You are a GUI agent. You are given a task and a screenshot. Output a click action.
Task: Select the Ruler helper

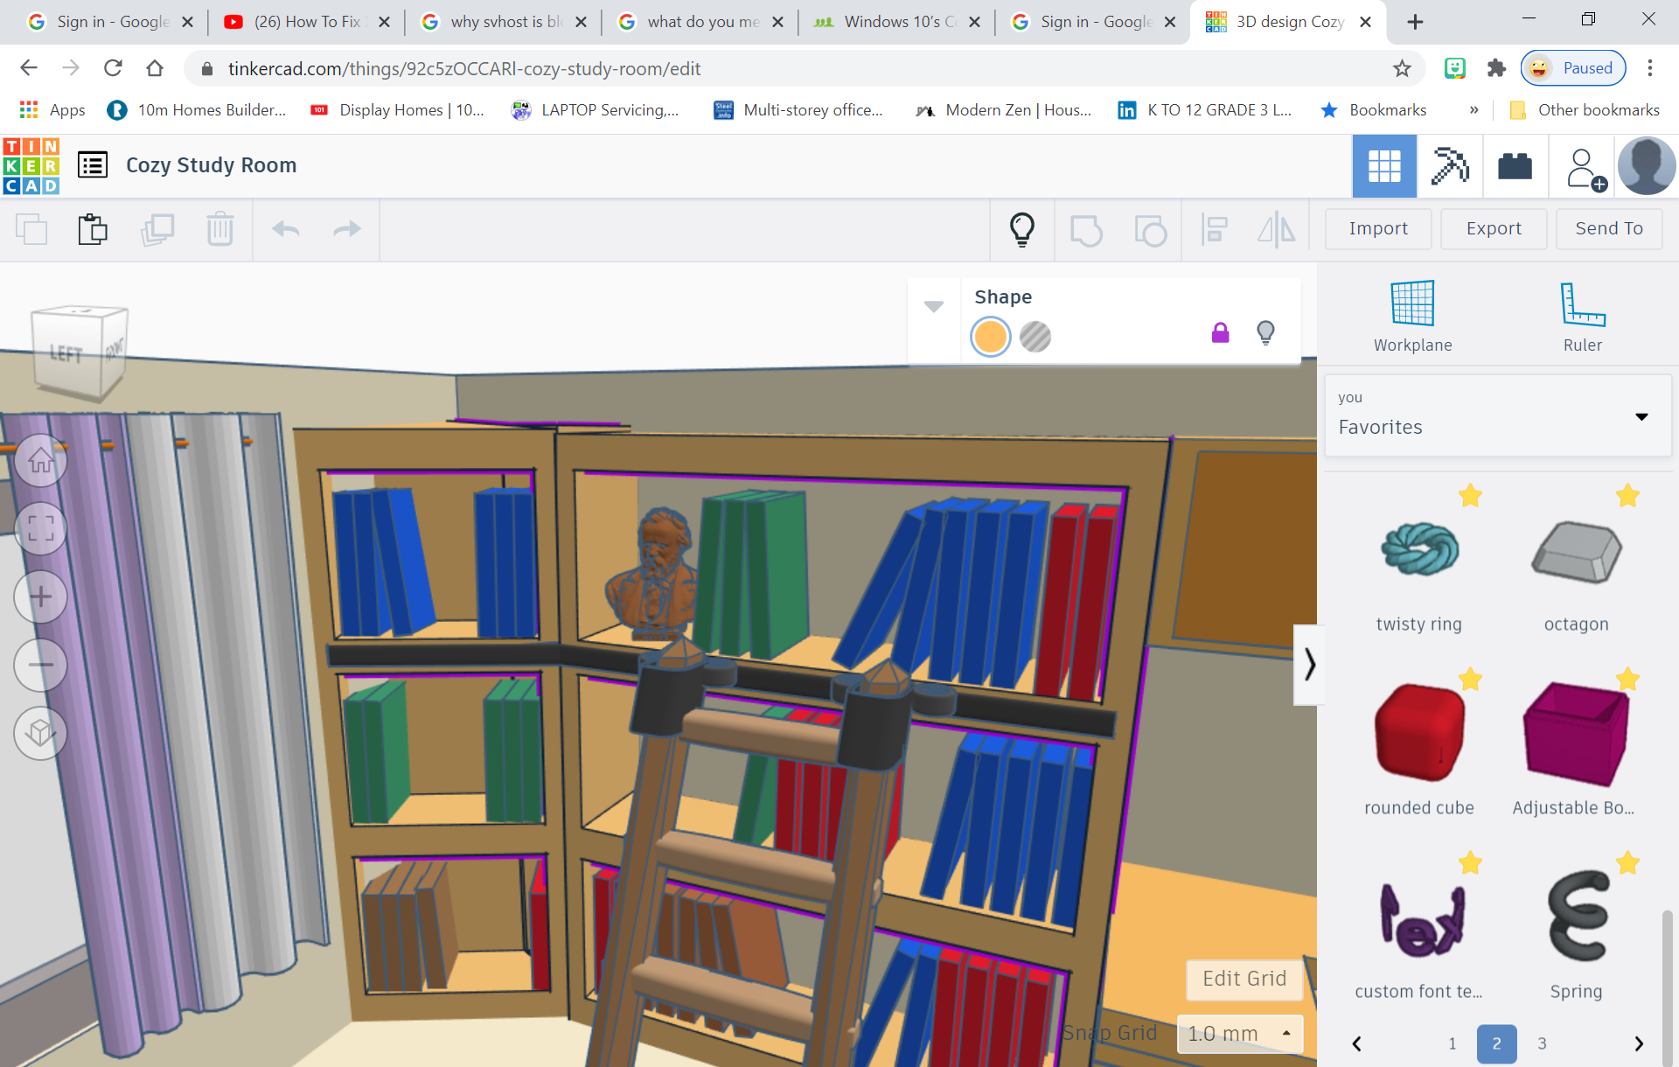pyautogui.click(x=1583, y=313)
